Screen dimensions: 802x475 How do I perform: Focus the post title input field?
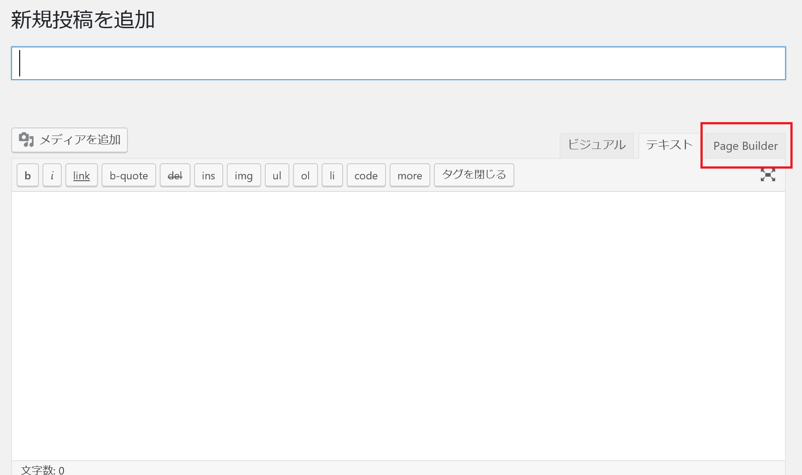click(x=399, y=63)
